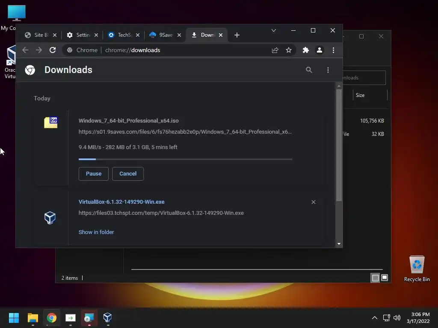Open the monitor app with the red indicator

[89, 318]
